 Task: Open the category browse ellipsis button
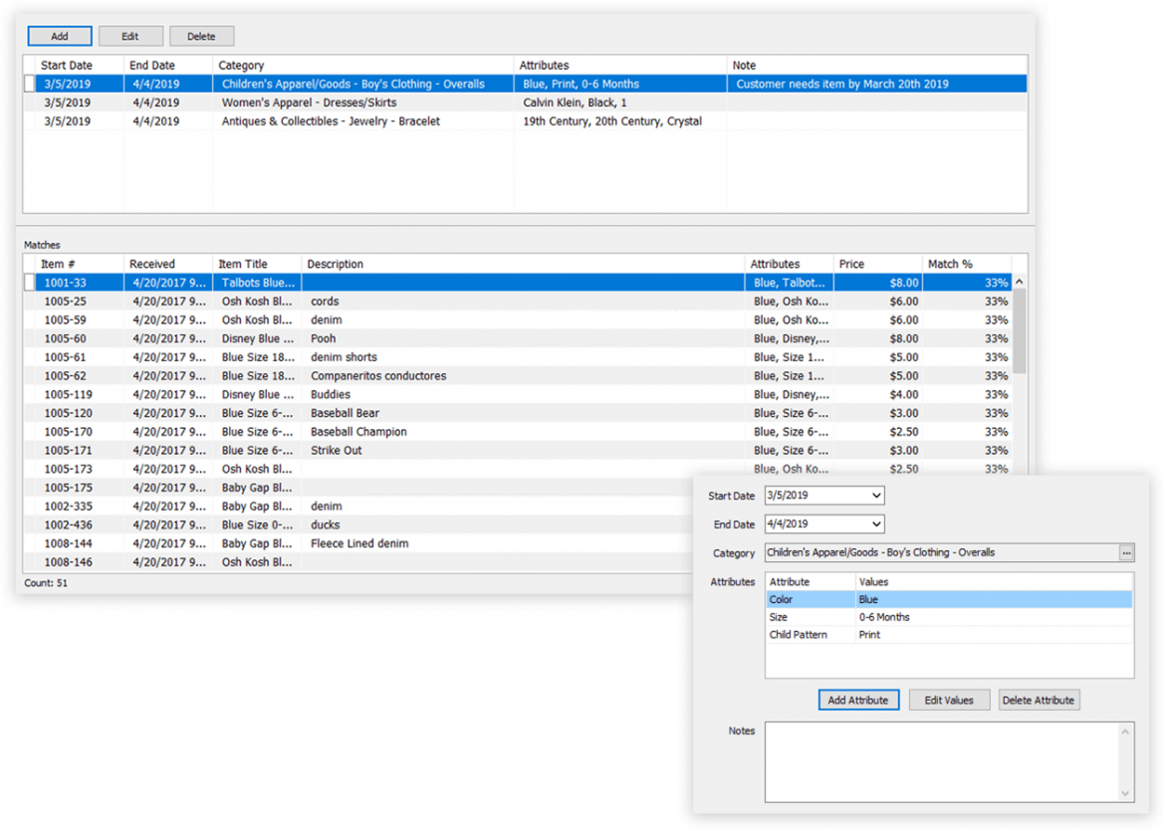click(1126, 553)
